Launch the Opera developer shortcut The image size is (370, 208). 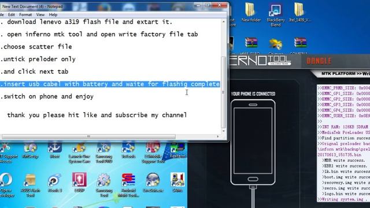click(x=6, y=185)
